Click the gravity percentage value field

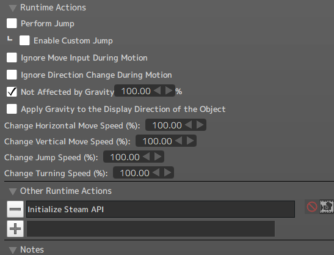(136, 91)
